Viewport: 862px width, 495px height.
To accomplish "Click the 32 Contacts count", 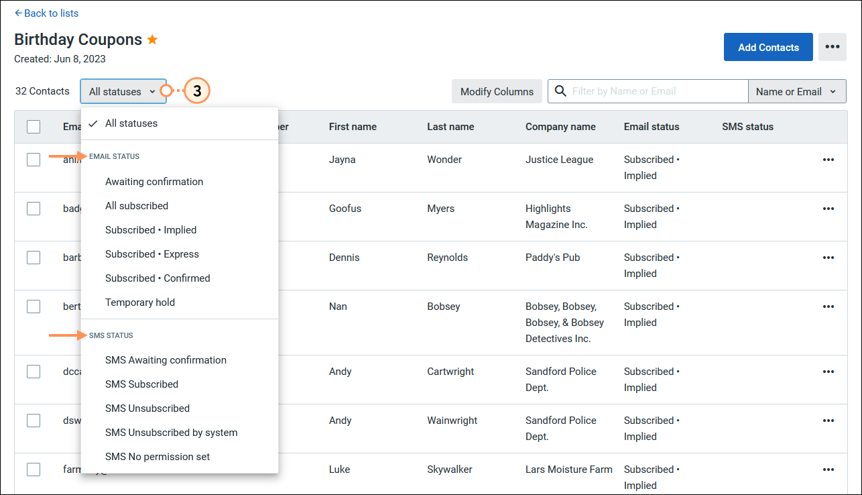I will point(42,91).
